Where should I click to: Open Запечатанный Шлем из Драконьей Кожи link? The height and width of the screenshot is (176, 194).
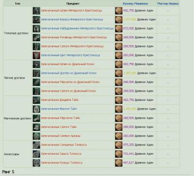68,64
